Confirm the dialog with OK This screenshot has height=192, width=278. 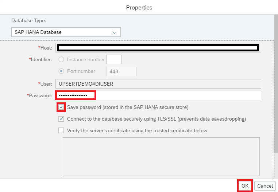pyautogui.click(x=245, y=186)
